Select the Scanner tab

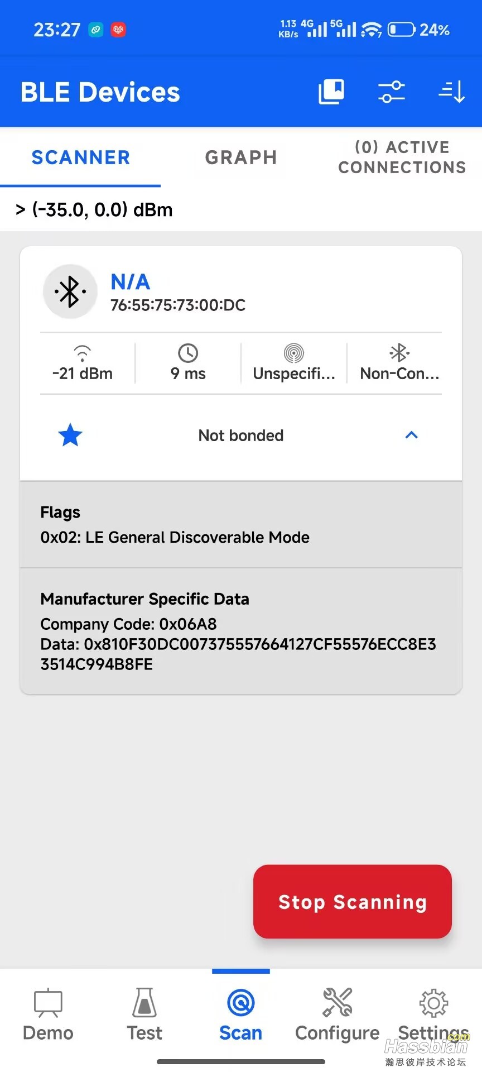coord(80,157)
